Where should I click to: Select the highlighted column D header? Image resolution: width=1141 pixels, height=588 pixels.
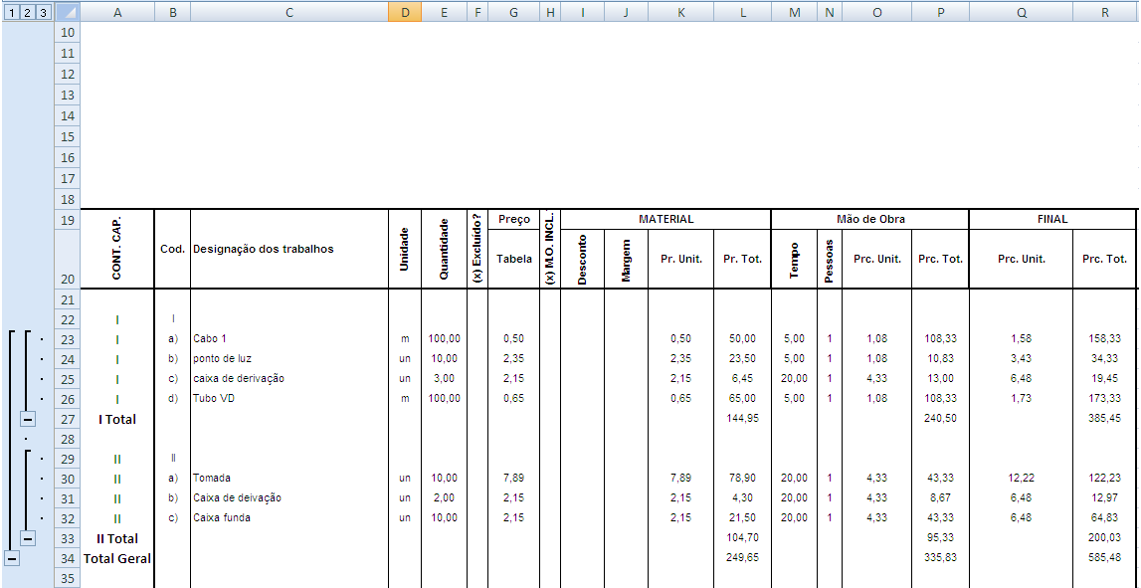pyautogui.click(x=405, y=13)
